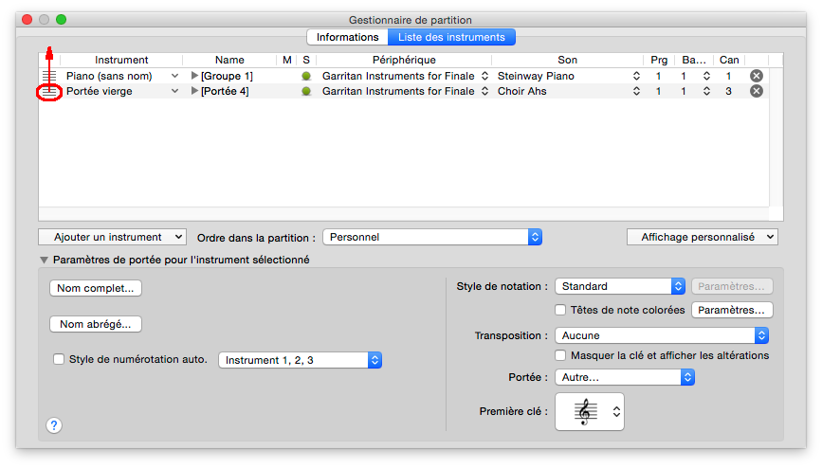Image resolution: width=822 pixels, height=468 pixels.
Task: Expand the Groupe 1 disclosure triangle
Action: (x=195, y=76)
